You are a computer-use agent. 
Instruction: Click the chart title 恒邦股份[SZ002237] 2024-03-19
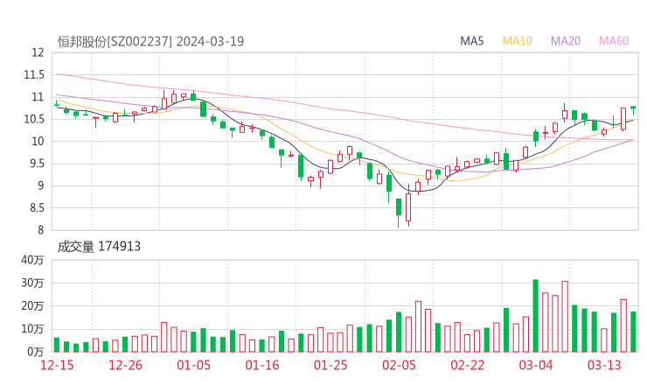(150, 42)
